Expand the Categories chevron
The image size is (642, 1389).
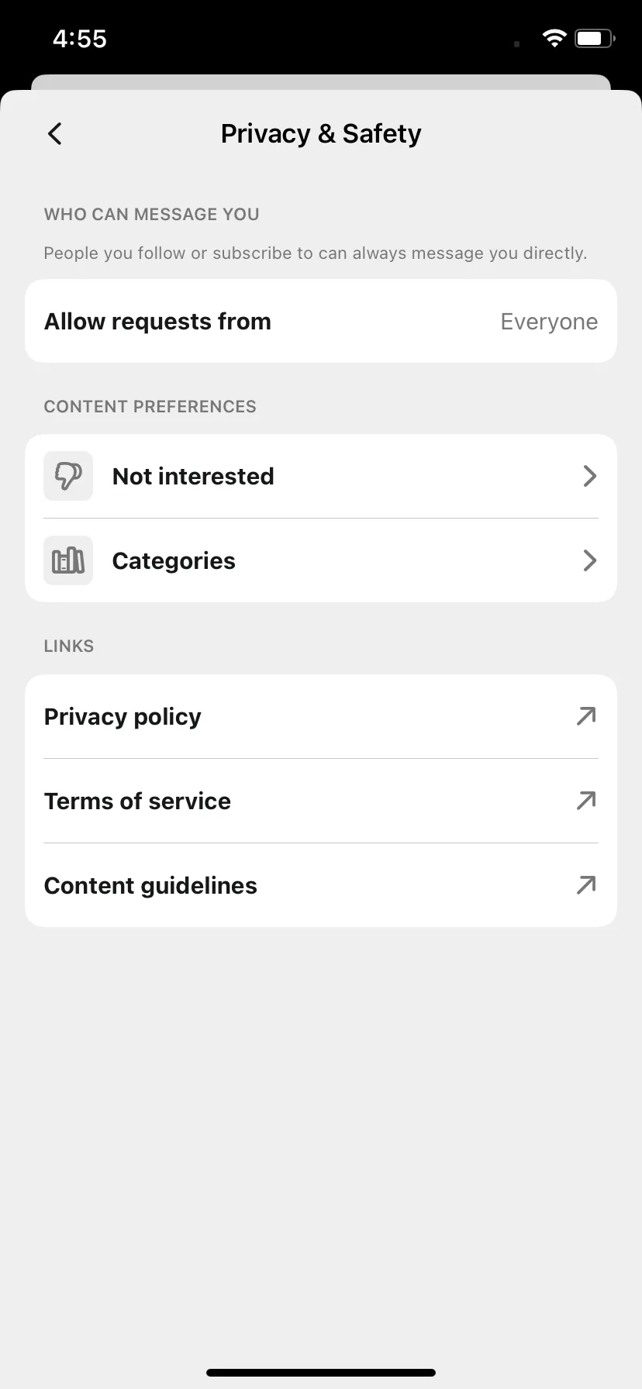point(589,560)
